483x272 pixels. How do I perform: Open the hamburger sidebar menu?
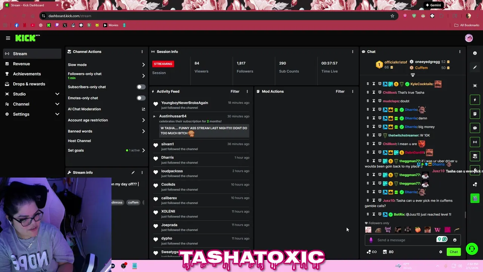point(8,38)
